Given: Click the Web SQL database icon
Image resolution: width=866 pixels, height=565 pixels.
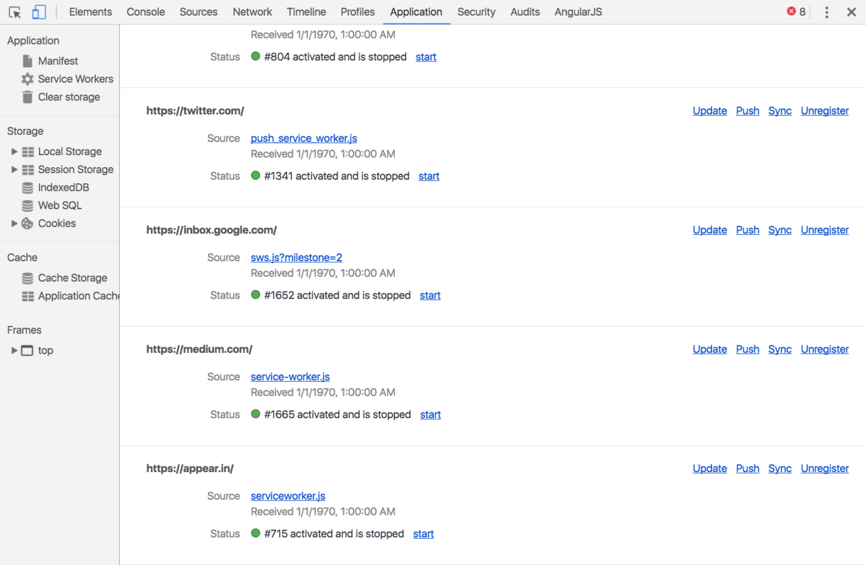Looking at the screenshot, I should coord(28,206).
